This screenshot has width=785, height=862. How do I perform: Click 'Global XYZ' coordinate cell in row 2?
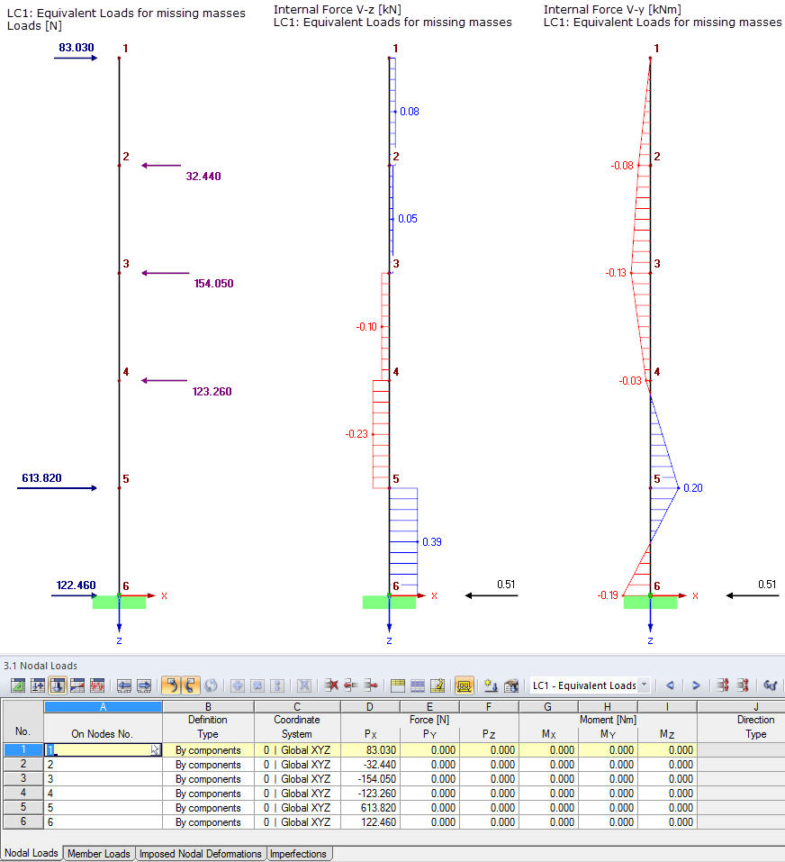(x=297, y=764)
